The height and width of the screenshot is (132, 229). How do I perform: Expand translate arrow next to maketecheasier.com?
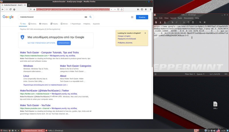click(49, 56)
